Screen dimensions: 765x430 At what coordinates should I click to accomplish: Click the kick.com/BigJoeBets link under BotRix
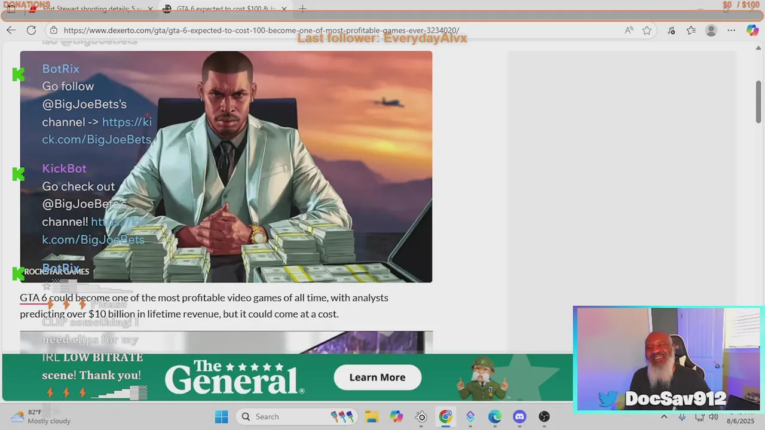(97, 131)
